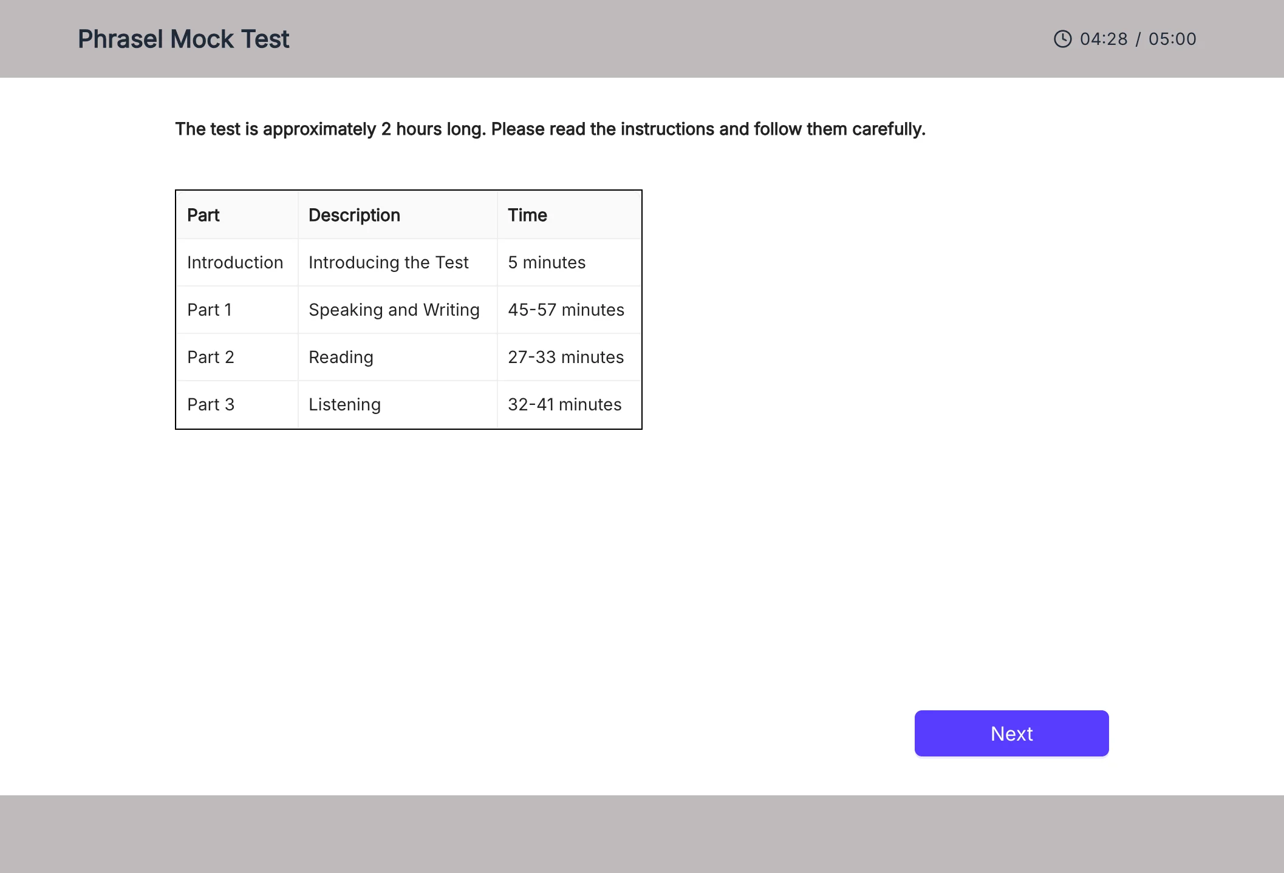Click the instruction sentence about test length
1284x873 pixels.
pos(550,129)
